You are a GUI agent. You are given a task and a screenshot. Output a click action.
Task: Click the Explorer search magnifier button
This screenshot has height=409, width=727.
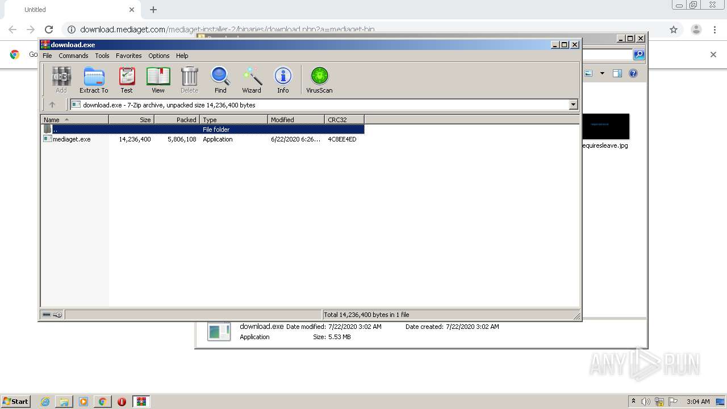point(639,55)
